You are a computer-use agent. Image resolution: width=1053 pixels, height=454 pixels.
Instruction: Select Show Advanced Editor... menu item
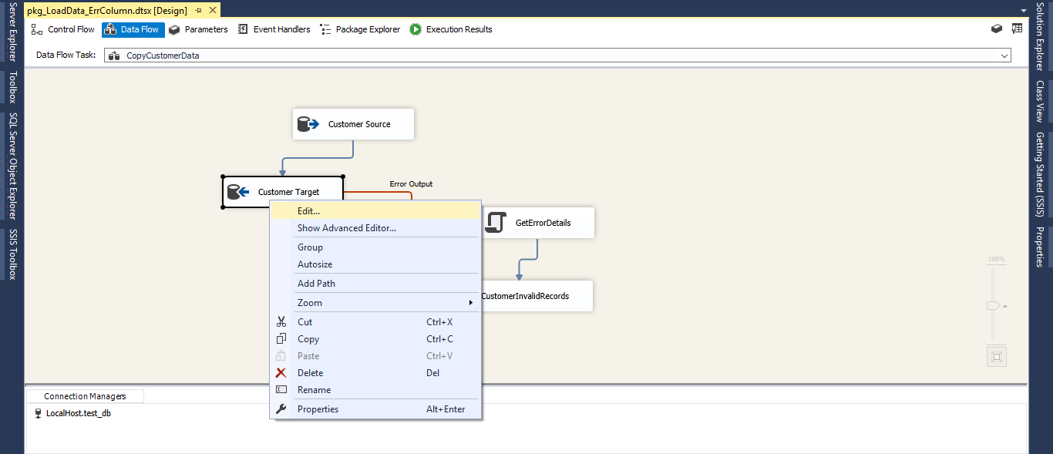(347, 228)
